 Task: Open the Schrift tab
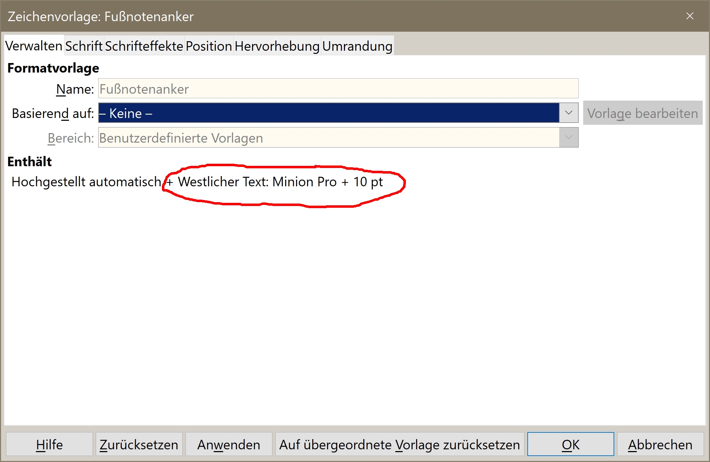pos(84,46)
